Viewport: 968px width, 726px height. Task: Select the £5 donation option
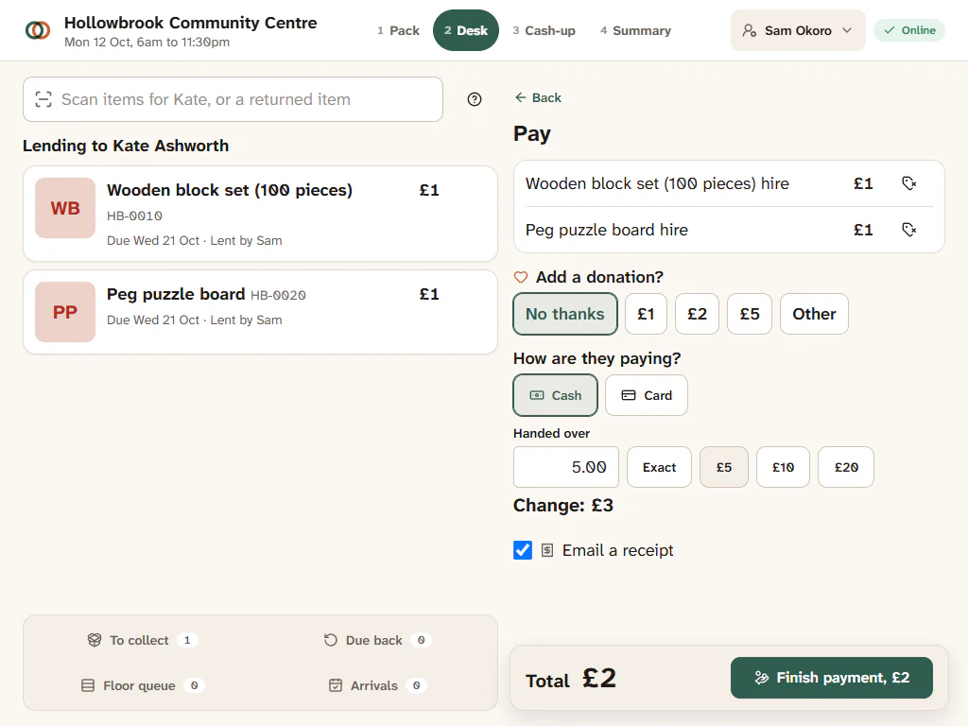(x=750, y=314)
